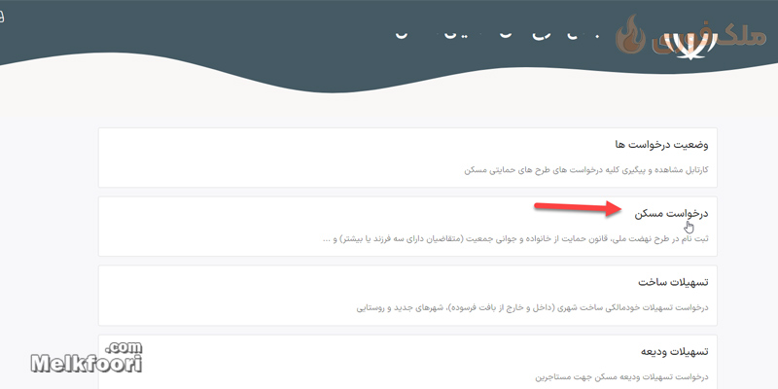Click the text 'درخواست تسهیلات ودیعه مسکن جهت مستاجرین'
The height and width of the screenshot is (389, 778).
click(621, 376)
